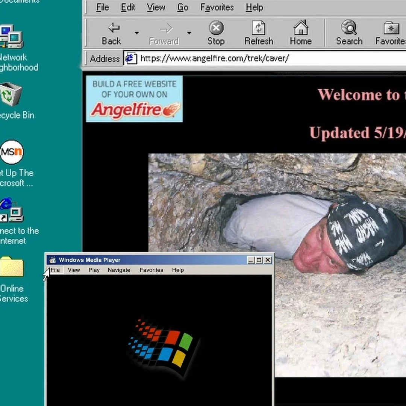Expand the Forward history dropdown arrow

[189, 33]
